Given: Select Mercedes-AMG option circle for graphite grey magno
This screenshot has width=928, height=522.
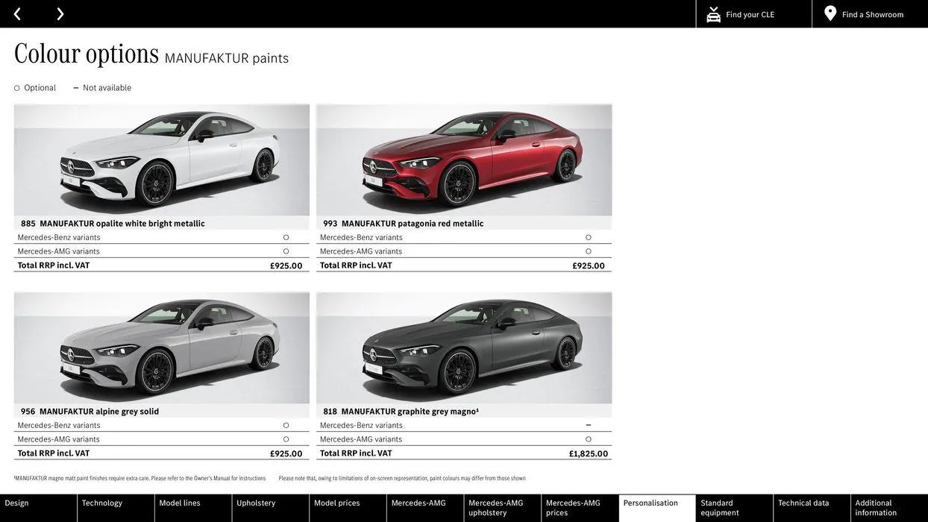Looking at the screenshot, I should (589, 439).
